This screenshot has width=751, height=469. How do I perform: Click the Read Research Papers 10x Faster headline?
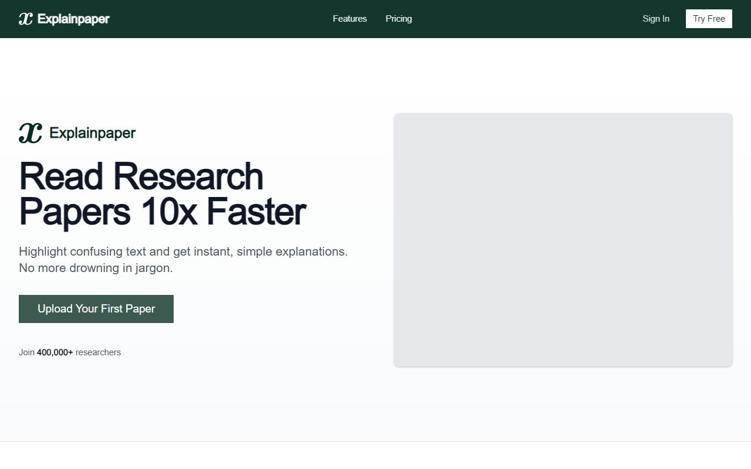pos(163,193)
